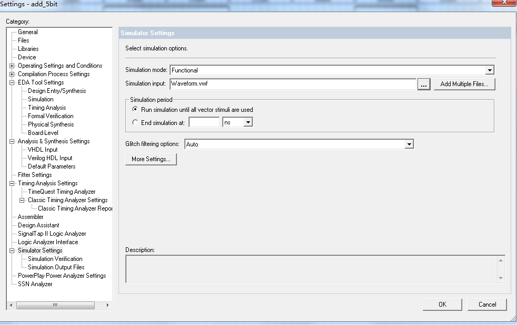
Task: Collapse the Simulator Settings node
Action: point(12,250)
